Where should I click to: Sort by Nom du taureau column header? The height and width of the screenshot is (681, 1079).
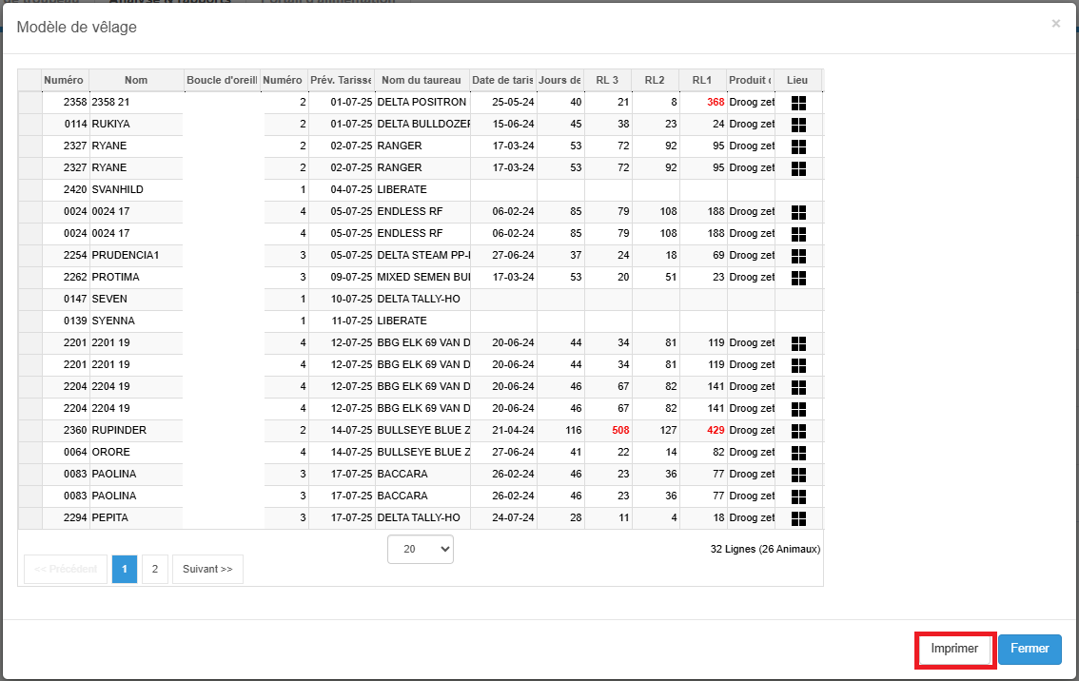[422, 80]
